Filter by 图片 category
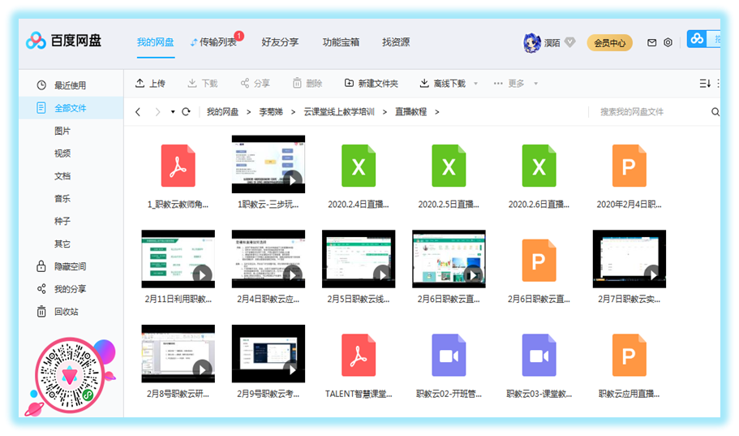 click(x=62, y=131)
